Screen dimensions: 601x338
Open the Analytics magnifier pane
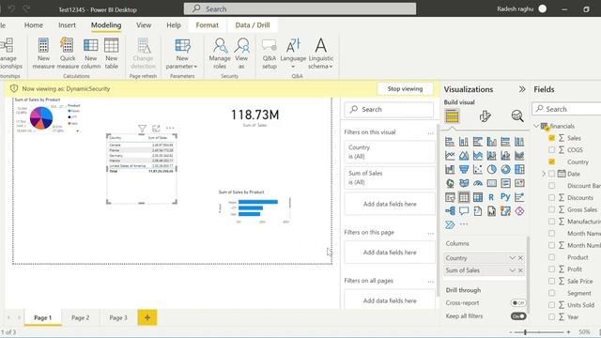(517, 116)
